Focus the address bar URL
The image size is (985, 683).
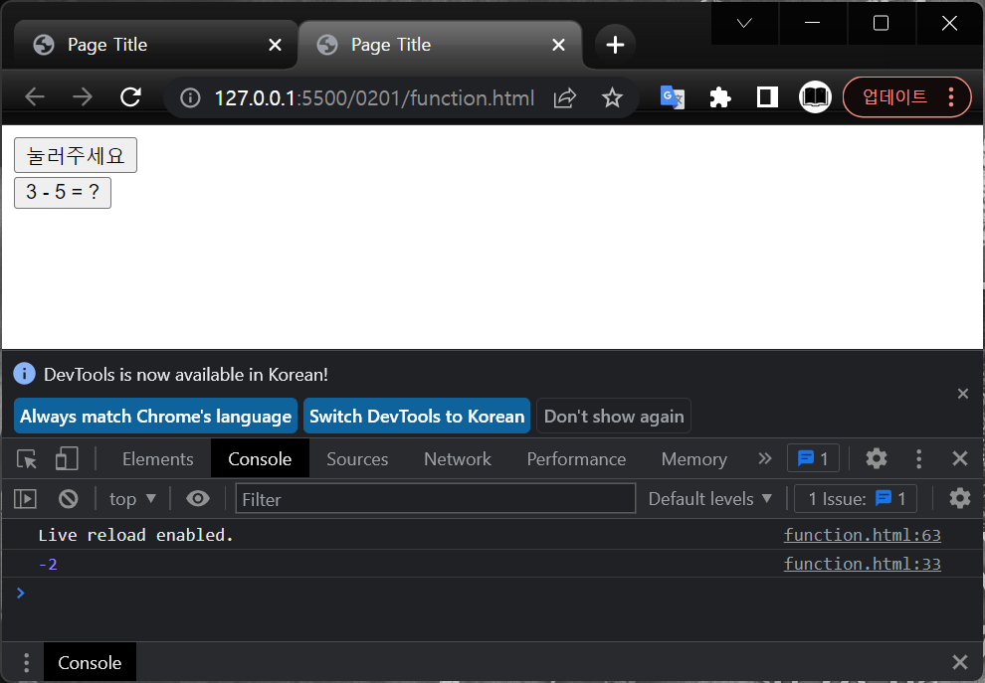374,98
